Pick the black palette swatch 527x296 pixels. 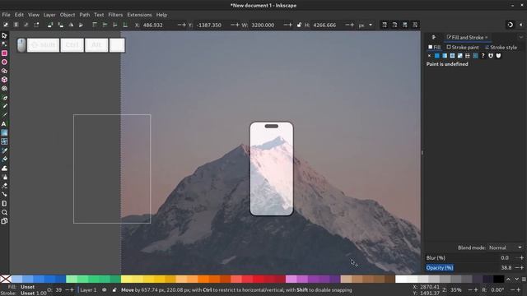pyautogui.click(x=499, y=280)
